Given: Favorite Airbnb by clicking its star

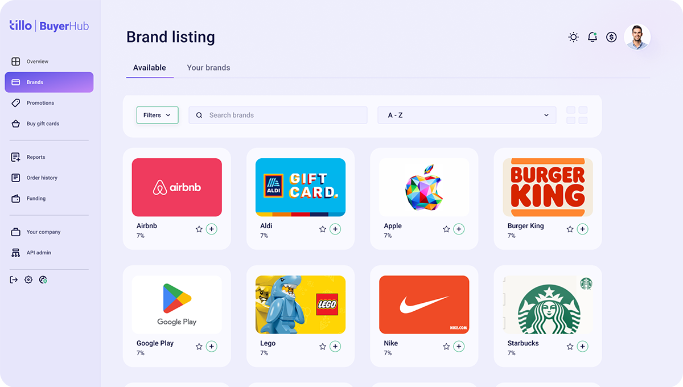Looking at the screenshot, I should coord(199,229).
